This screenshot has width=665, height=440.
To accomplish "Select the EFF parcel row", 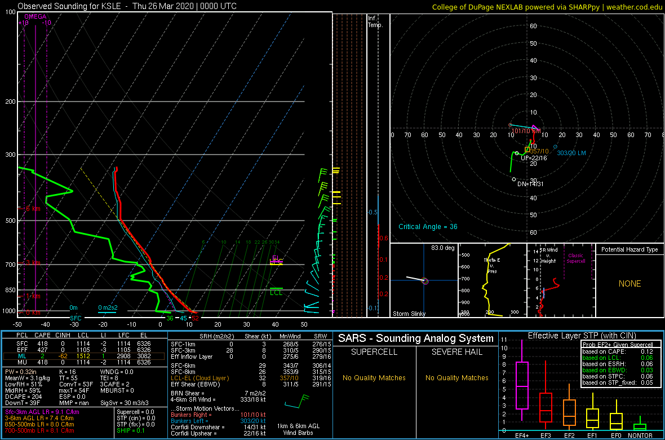I will click(83, 351).
